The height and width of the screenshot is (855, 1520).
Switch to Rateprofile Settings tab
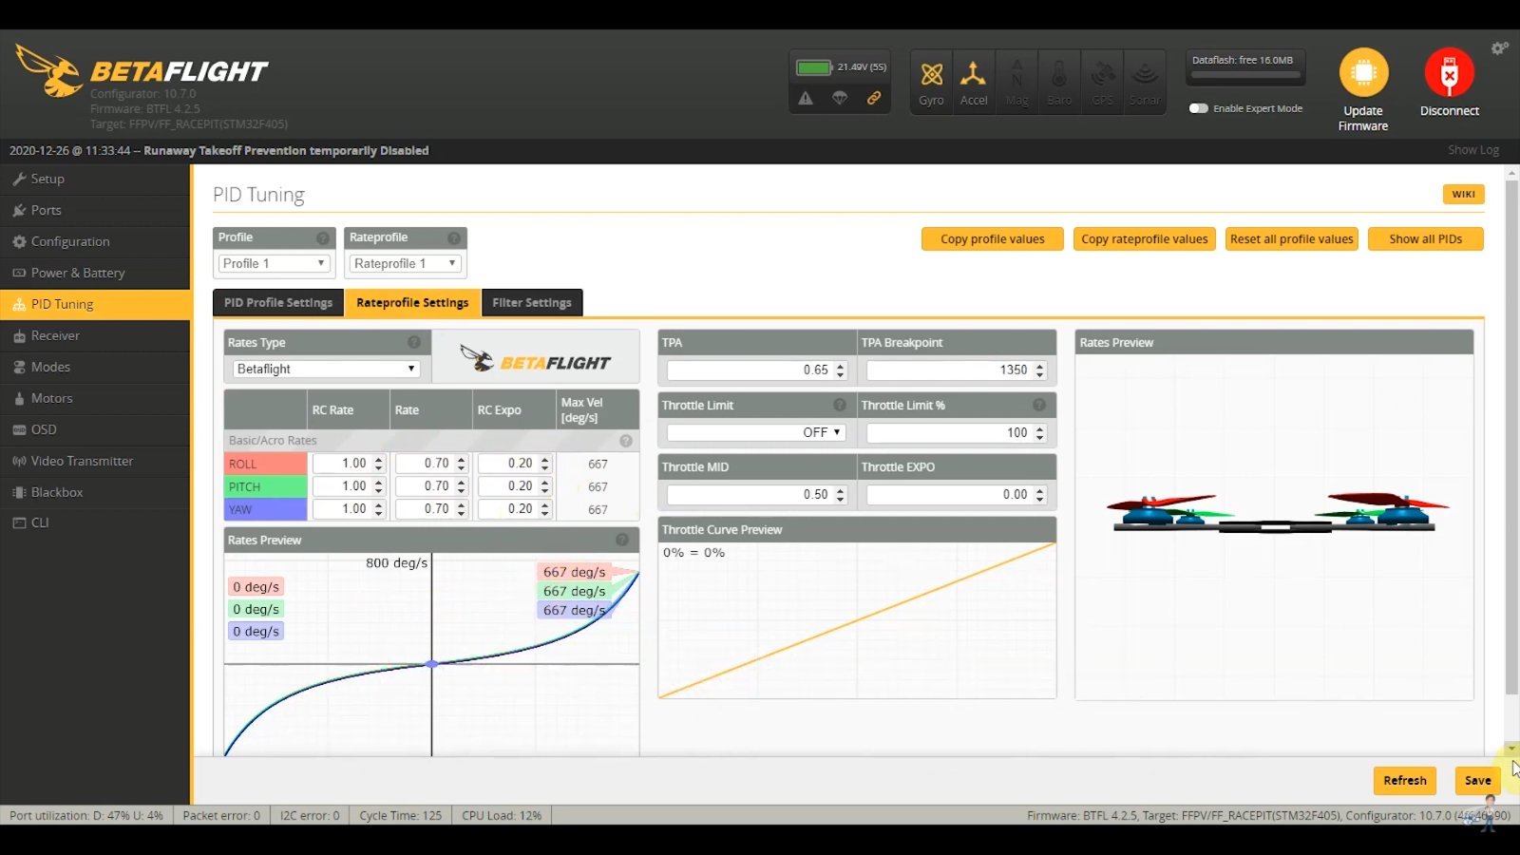click(412, 302)
